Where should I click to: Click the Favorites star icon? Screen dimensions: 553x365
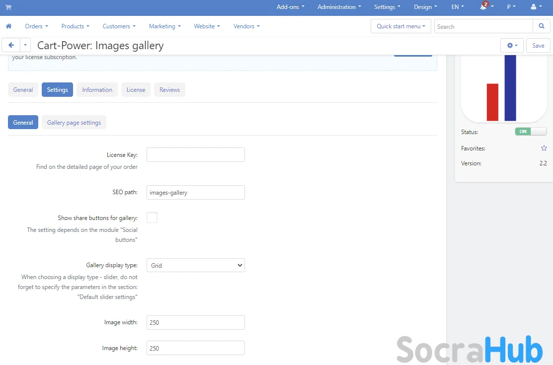click(x=544, y=148)
